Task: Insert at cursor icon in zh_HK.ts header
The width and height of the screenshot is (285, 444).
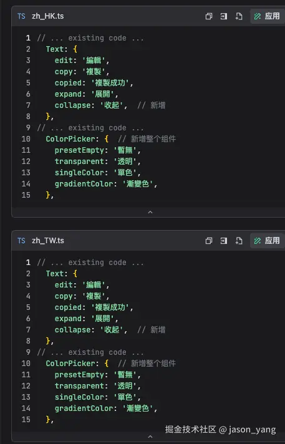Action: tap(224, 16)
